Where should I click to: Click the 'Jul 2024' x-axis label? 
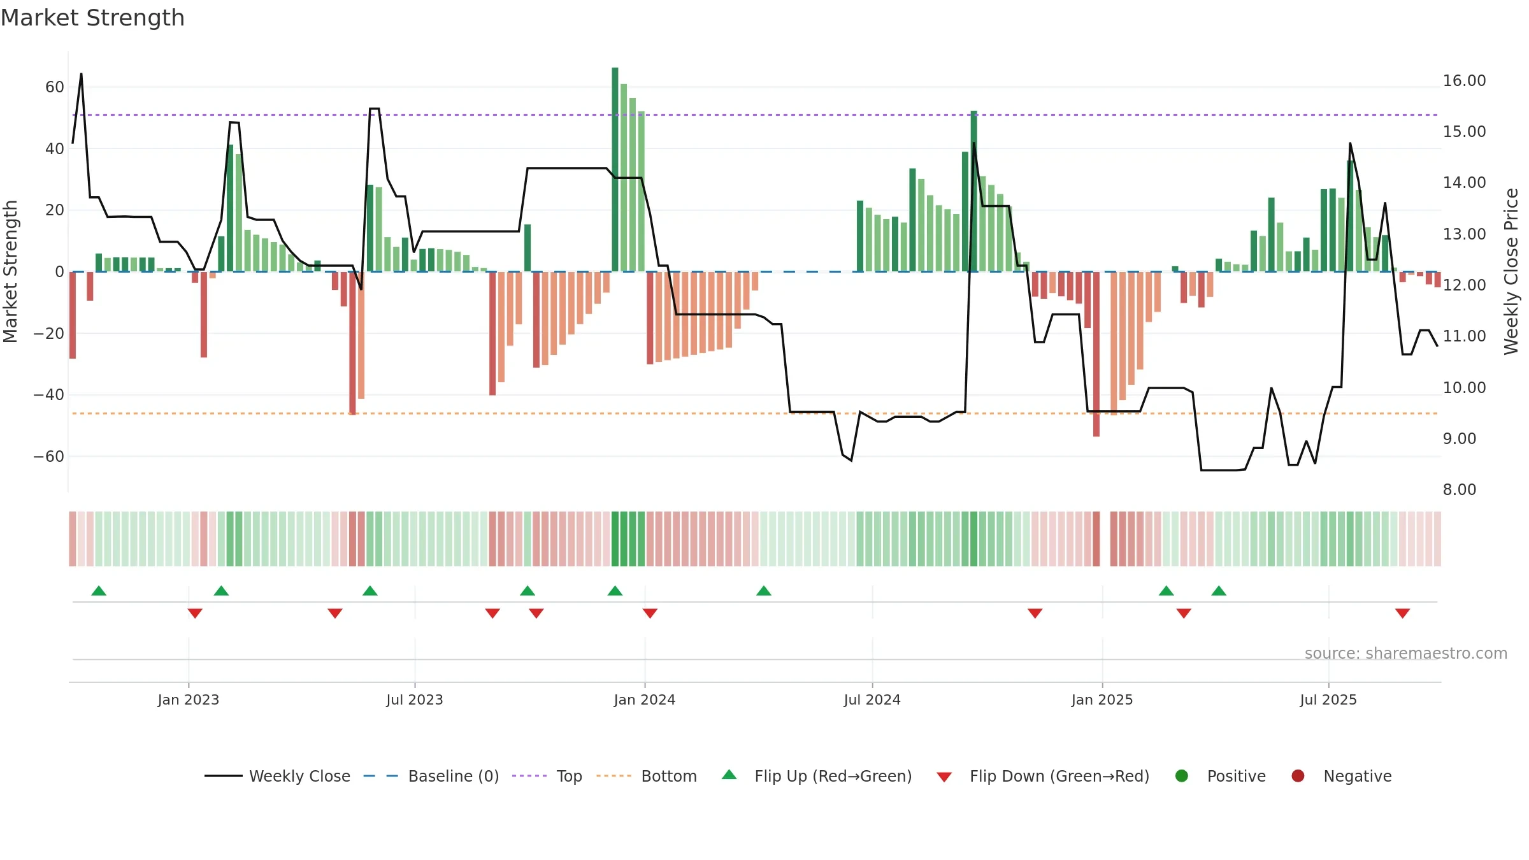coord(872,699)
